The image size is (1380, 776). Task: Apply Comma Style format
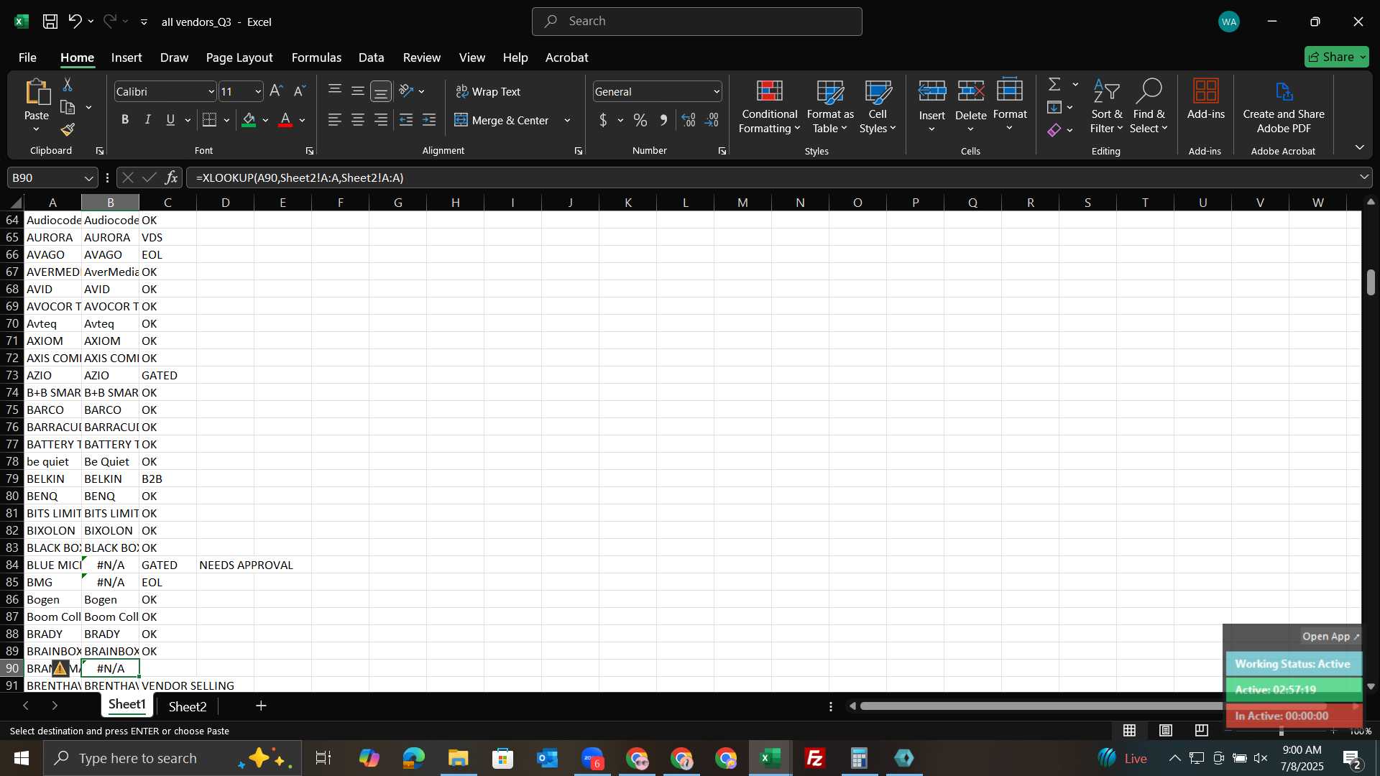(x=663, y=121)
